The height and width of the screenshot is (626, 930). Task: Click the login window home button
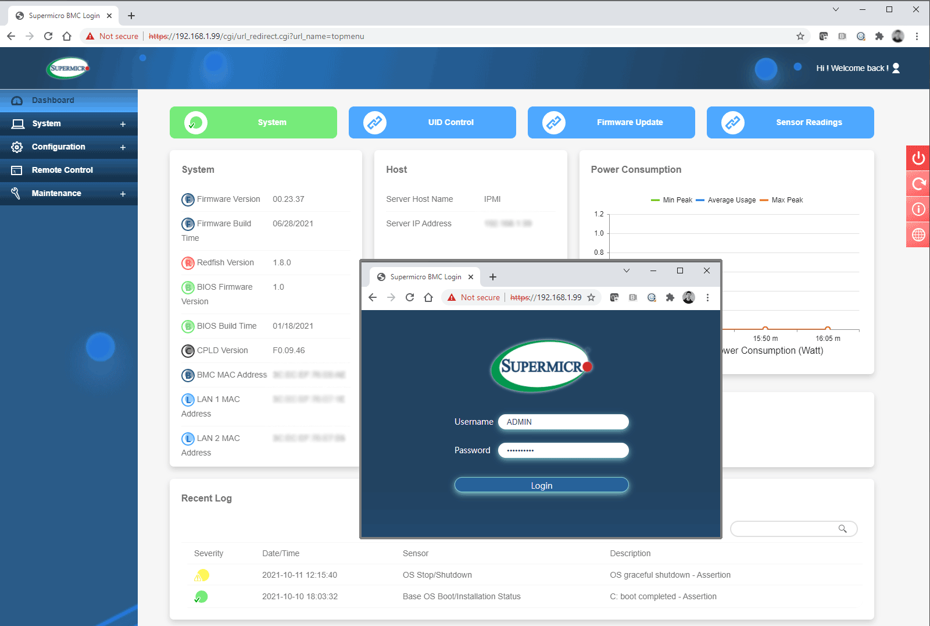[428, 297]
